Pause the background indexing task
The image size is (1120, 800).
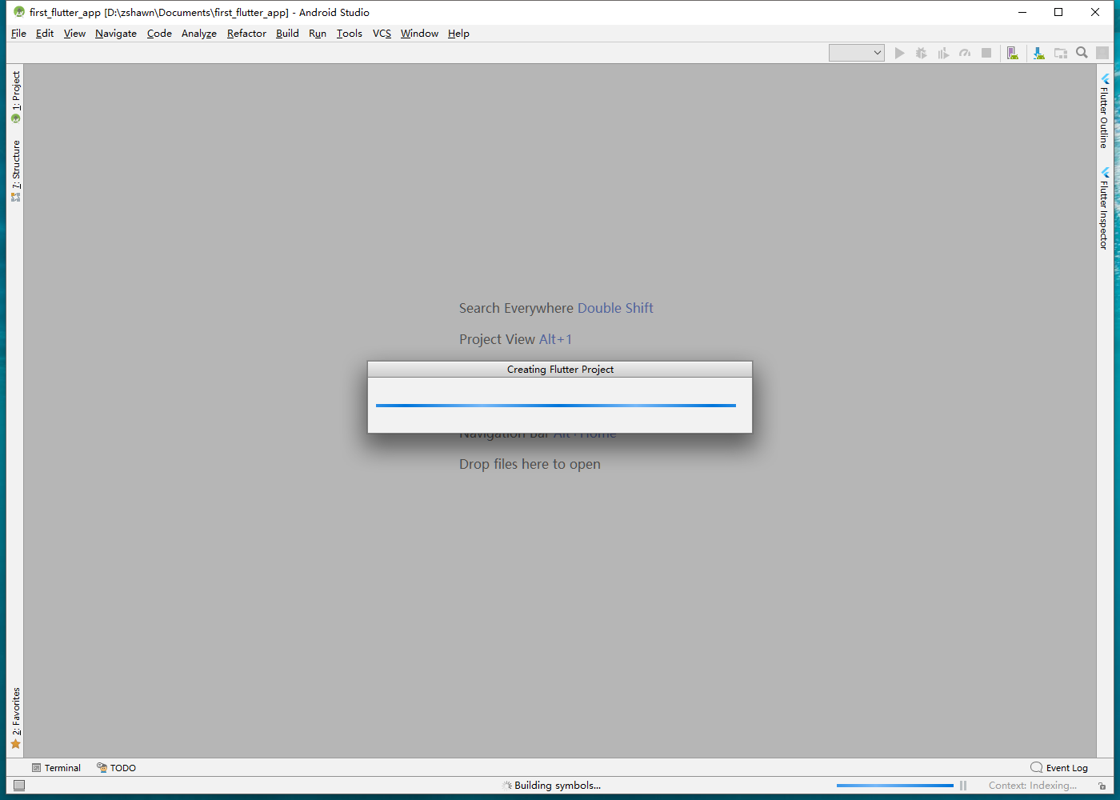pyautogui.click(x=963, y=786)
